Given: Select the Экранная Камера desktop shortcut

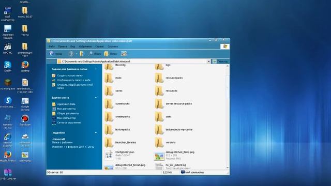Looking at the screenshot, I should point(8,32).
